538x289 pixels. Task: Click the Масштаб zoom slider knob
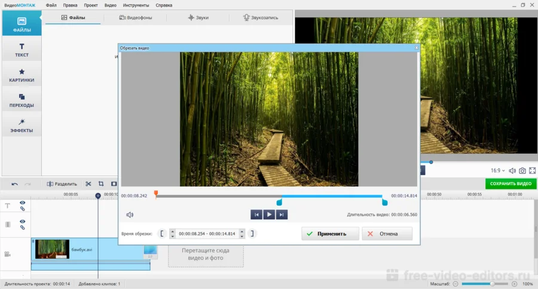click(492, 284)
